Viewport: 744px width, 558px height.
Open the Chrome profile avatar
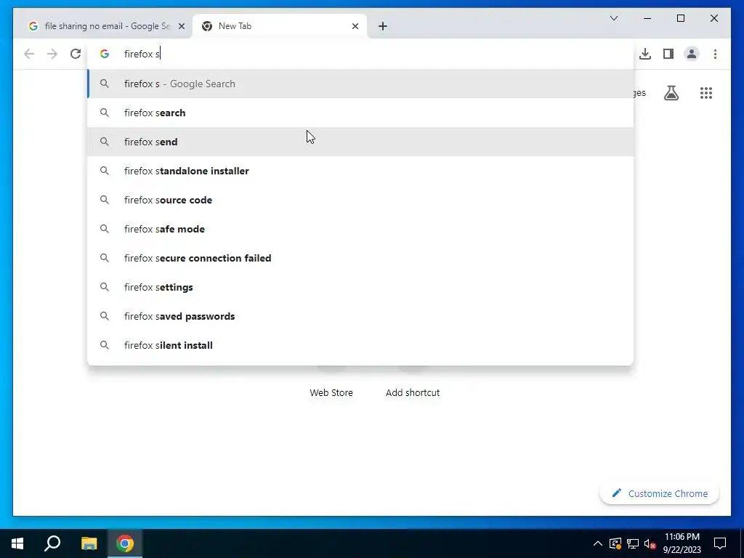tap(692, 54)
